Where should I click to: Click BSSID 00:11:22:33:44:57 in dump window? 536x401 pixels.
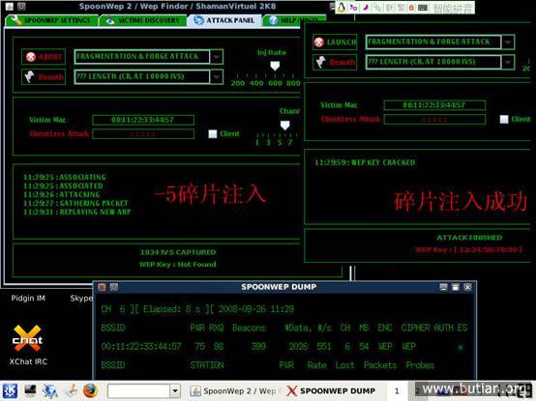(x=141, y=346)
